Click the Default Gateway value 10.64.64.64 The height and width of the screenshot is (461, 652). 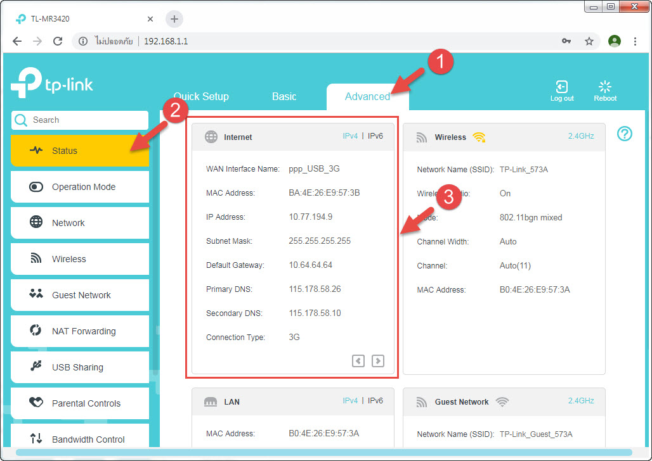(x=311, y=265)
